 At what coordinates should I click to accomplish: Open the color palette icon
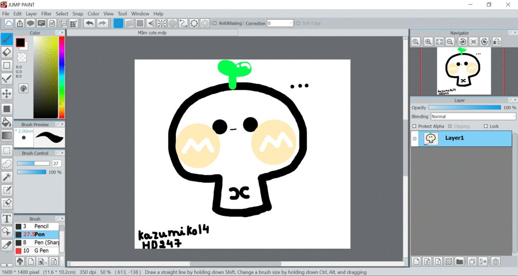(x=23, y=89)
